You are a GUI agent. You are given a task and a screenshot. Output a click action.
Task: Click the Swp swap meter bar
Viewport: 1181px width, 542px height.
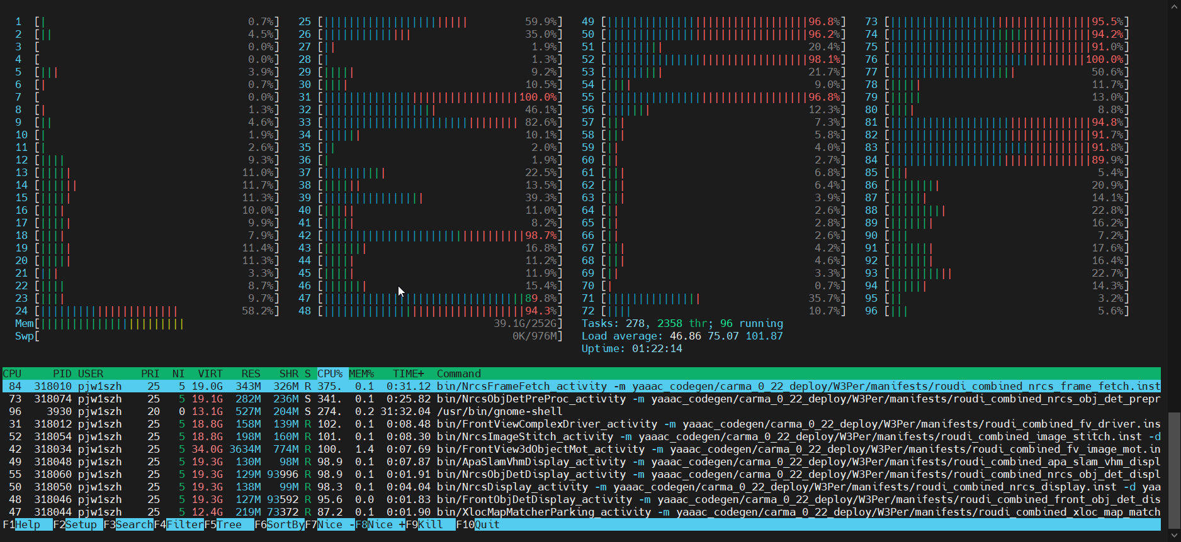(x=289, y=336)
